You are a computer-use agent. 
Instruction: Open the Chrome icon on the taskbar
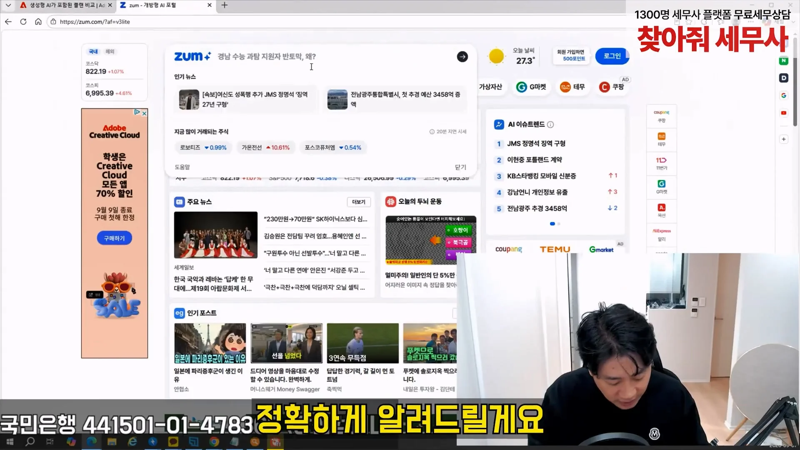pyautogui.click(x=214, y=442)
